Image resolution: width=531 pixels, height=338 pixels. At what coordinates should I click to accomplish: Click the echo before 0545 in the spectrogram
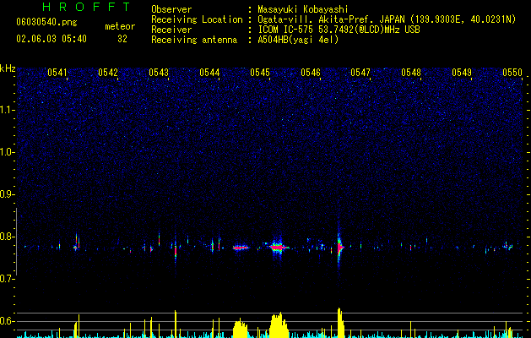241,248
